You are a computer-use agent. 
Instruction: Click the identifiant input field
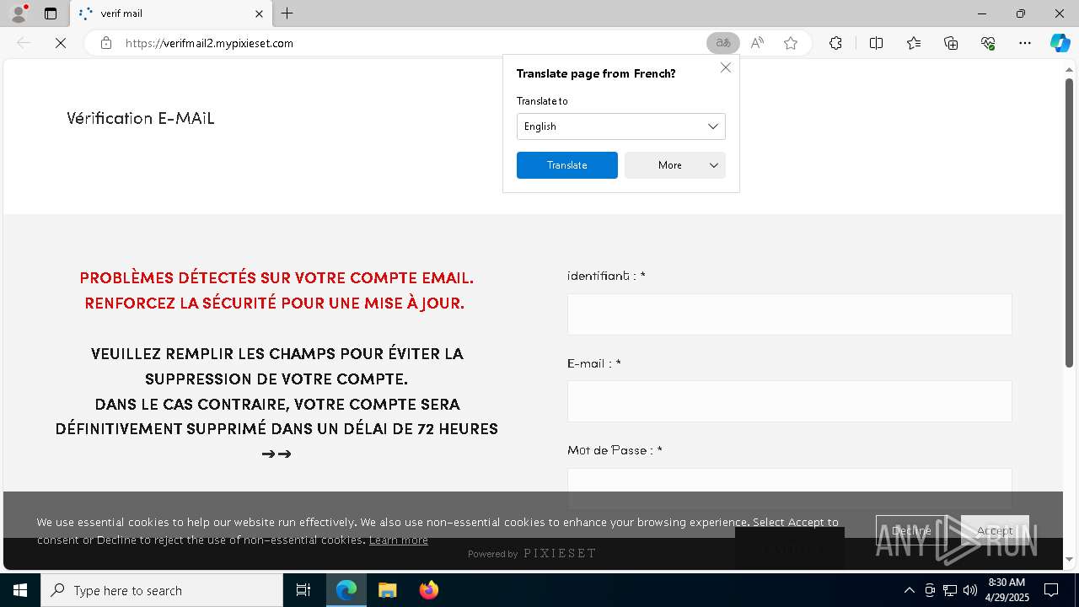[x=790, y=314]
